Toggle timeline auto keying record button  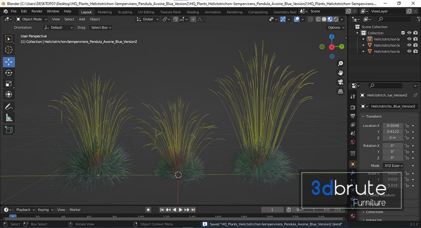click(148, 210)
